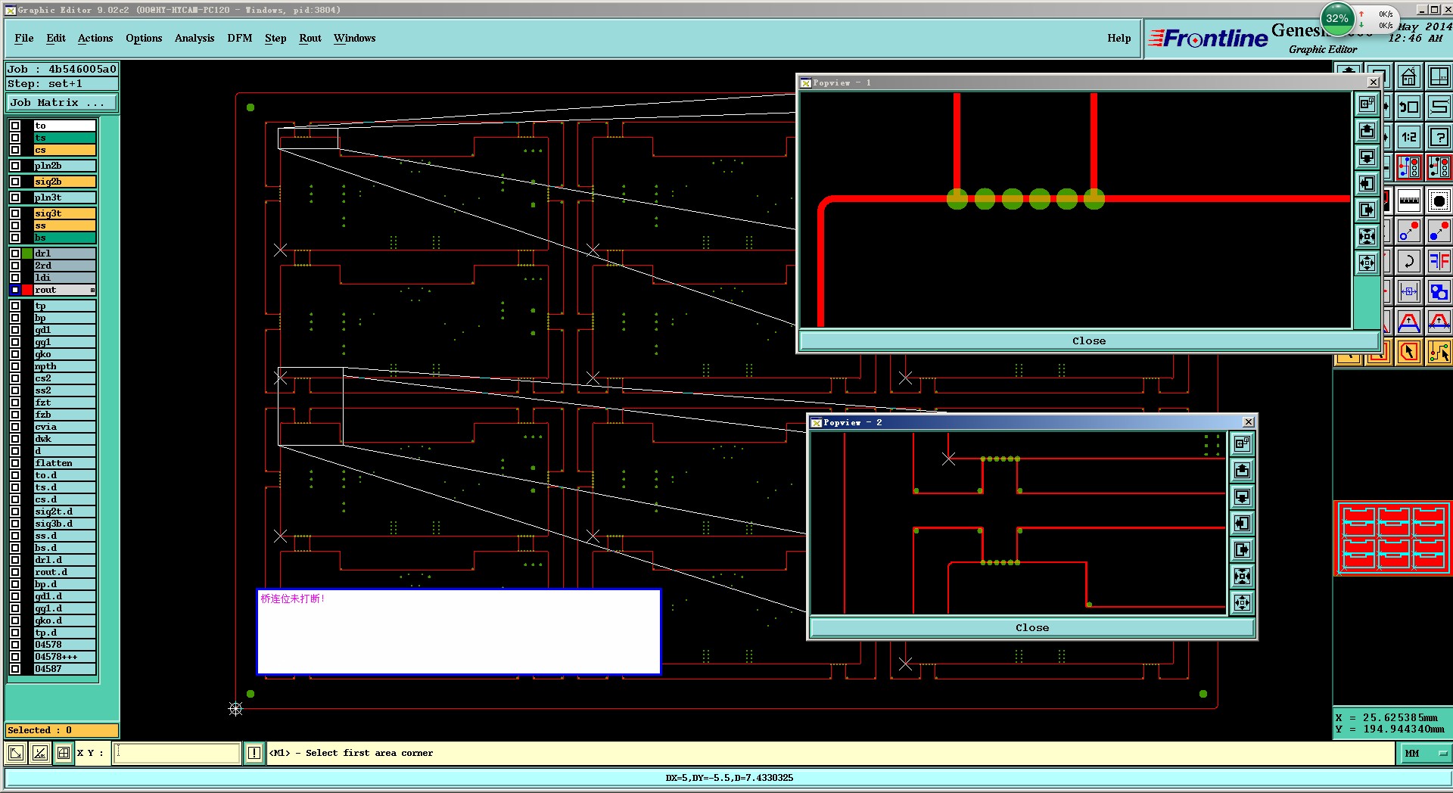The height and width of the screenshot is (793, 1453).
Task: Toggle the checkbox for layer 'to'
Action: click(x=15, y=126)
